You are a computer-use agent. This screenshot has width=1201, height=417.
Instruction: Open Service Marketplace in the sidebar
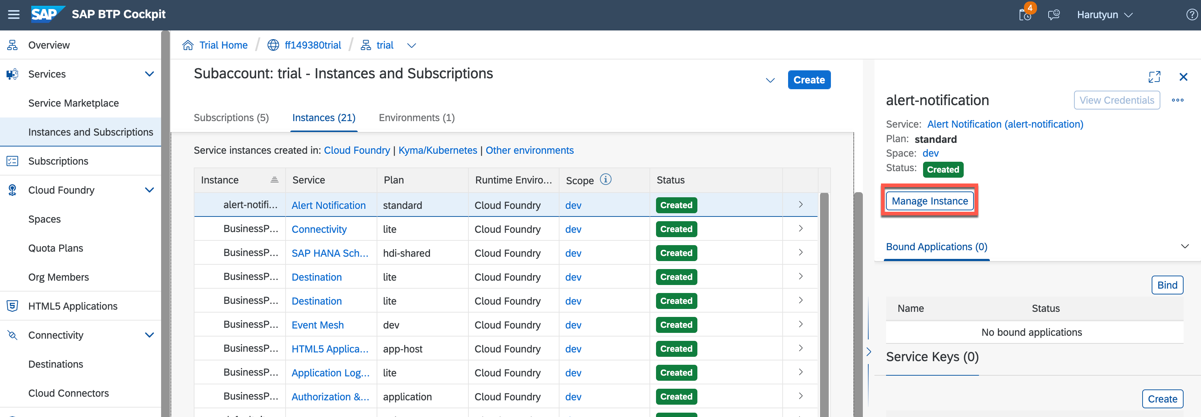(x=74, y=103)
